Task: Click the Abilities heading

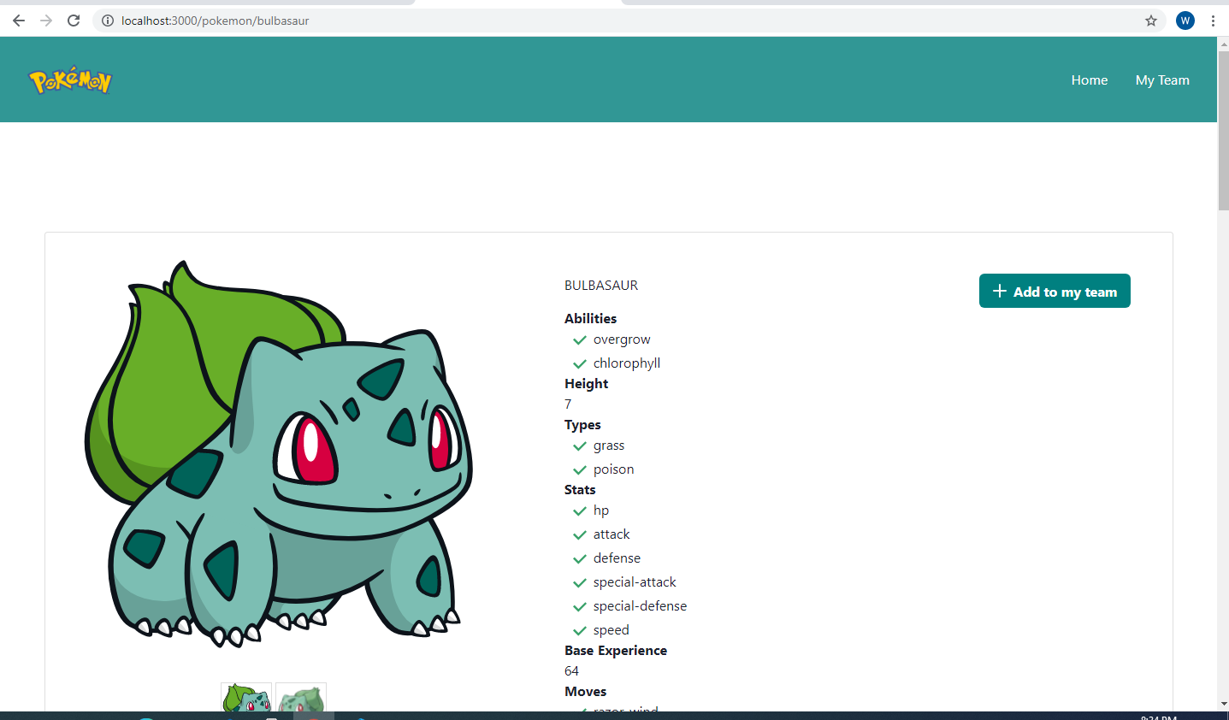Action: tap(590, 318)
